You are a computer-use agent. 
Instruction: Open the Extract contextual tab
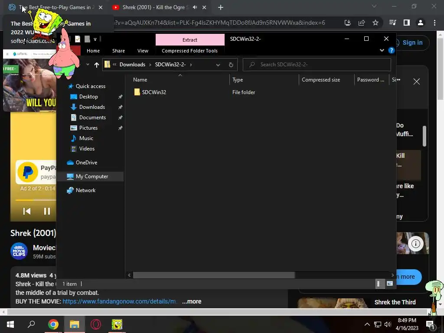(x=190, y=39)
